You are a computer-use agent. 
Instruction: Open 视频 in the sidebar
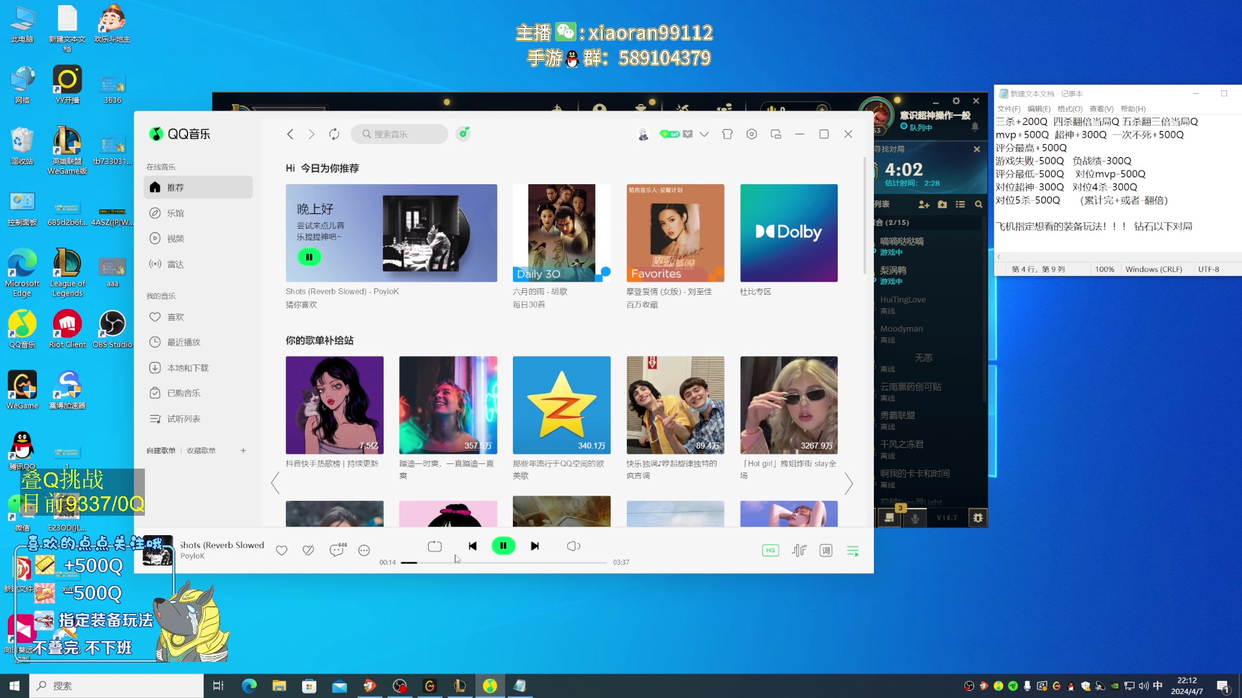click(x=198, y=238)
